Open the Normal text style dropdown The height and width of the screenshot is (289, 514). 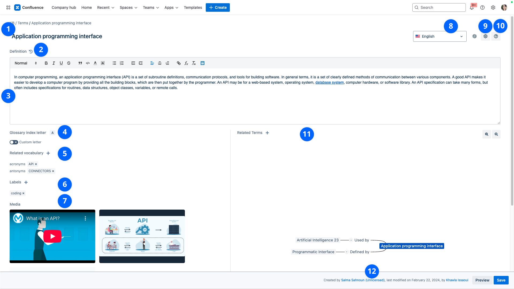26,63
